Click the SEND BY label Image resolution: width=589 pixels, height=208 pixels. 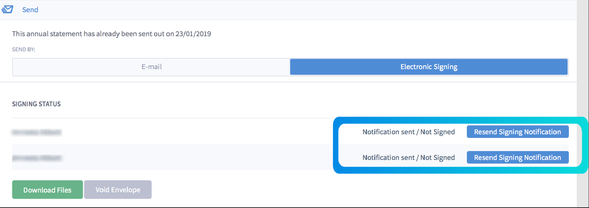click(23, 49)
